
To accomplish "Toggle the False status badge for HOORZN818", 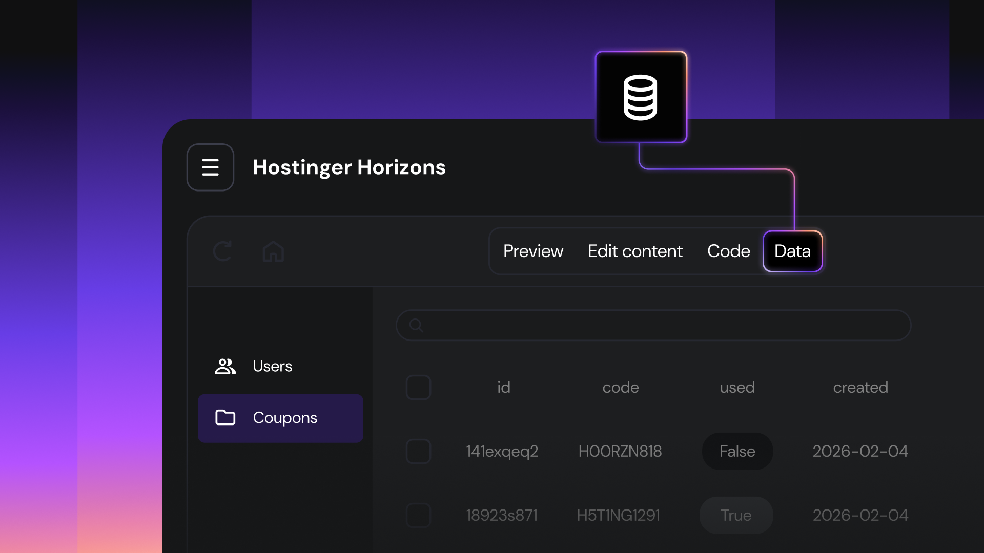I will [x=737, y=451].
